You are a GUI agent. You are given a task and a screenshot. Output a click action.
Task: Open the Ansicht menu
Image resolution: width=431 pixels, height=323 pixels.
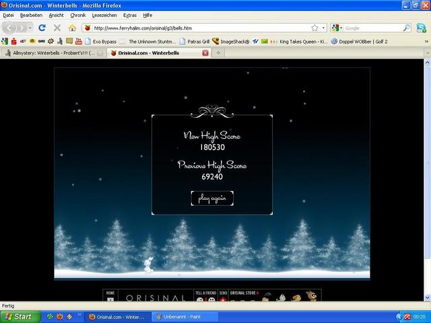pos(56,15)
